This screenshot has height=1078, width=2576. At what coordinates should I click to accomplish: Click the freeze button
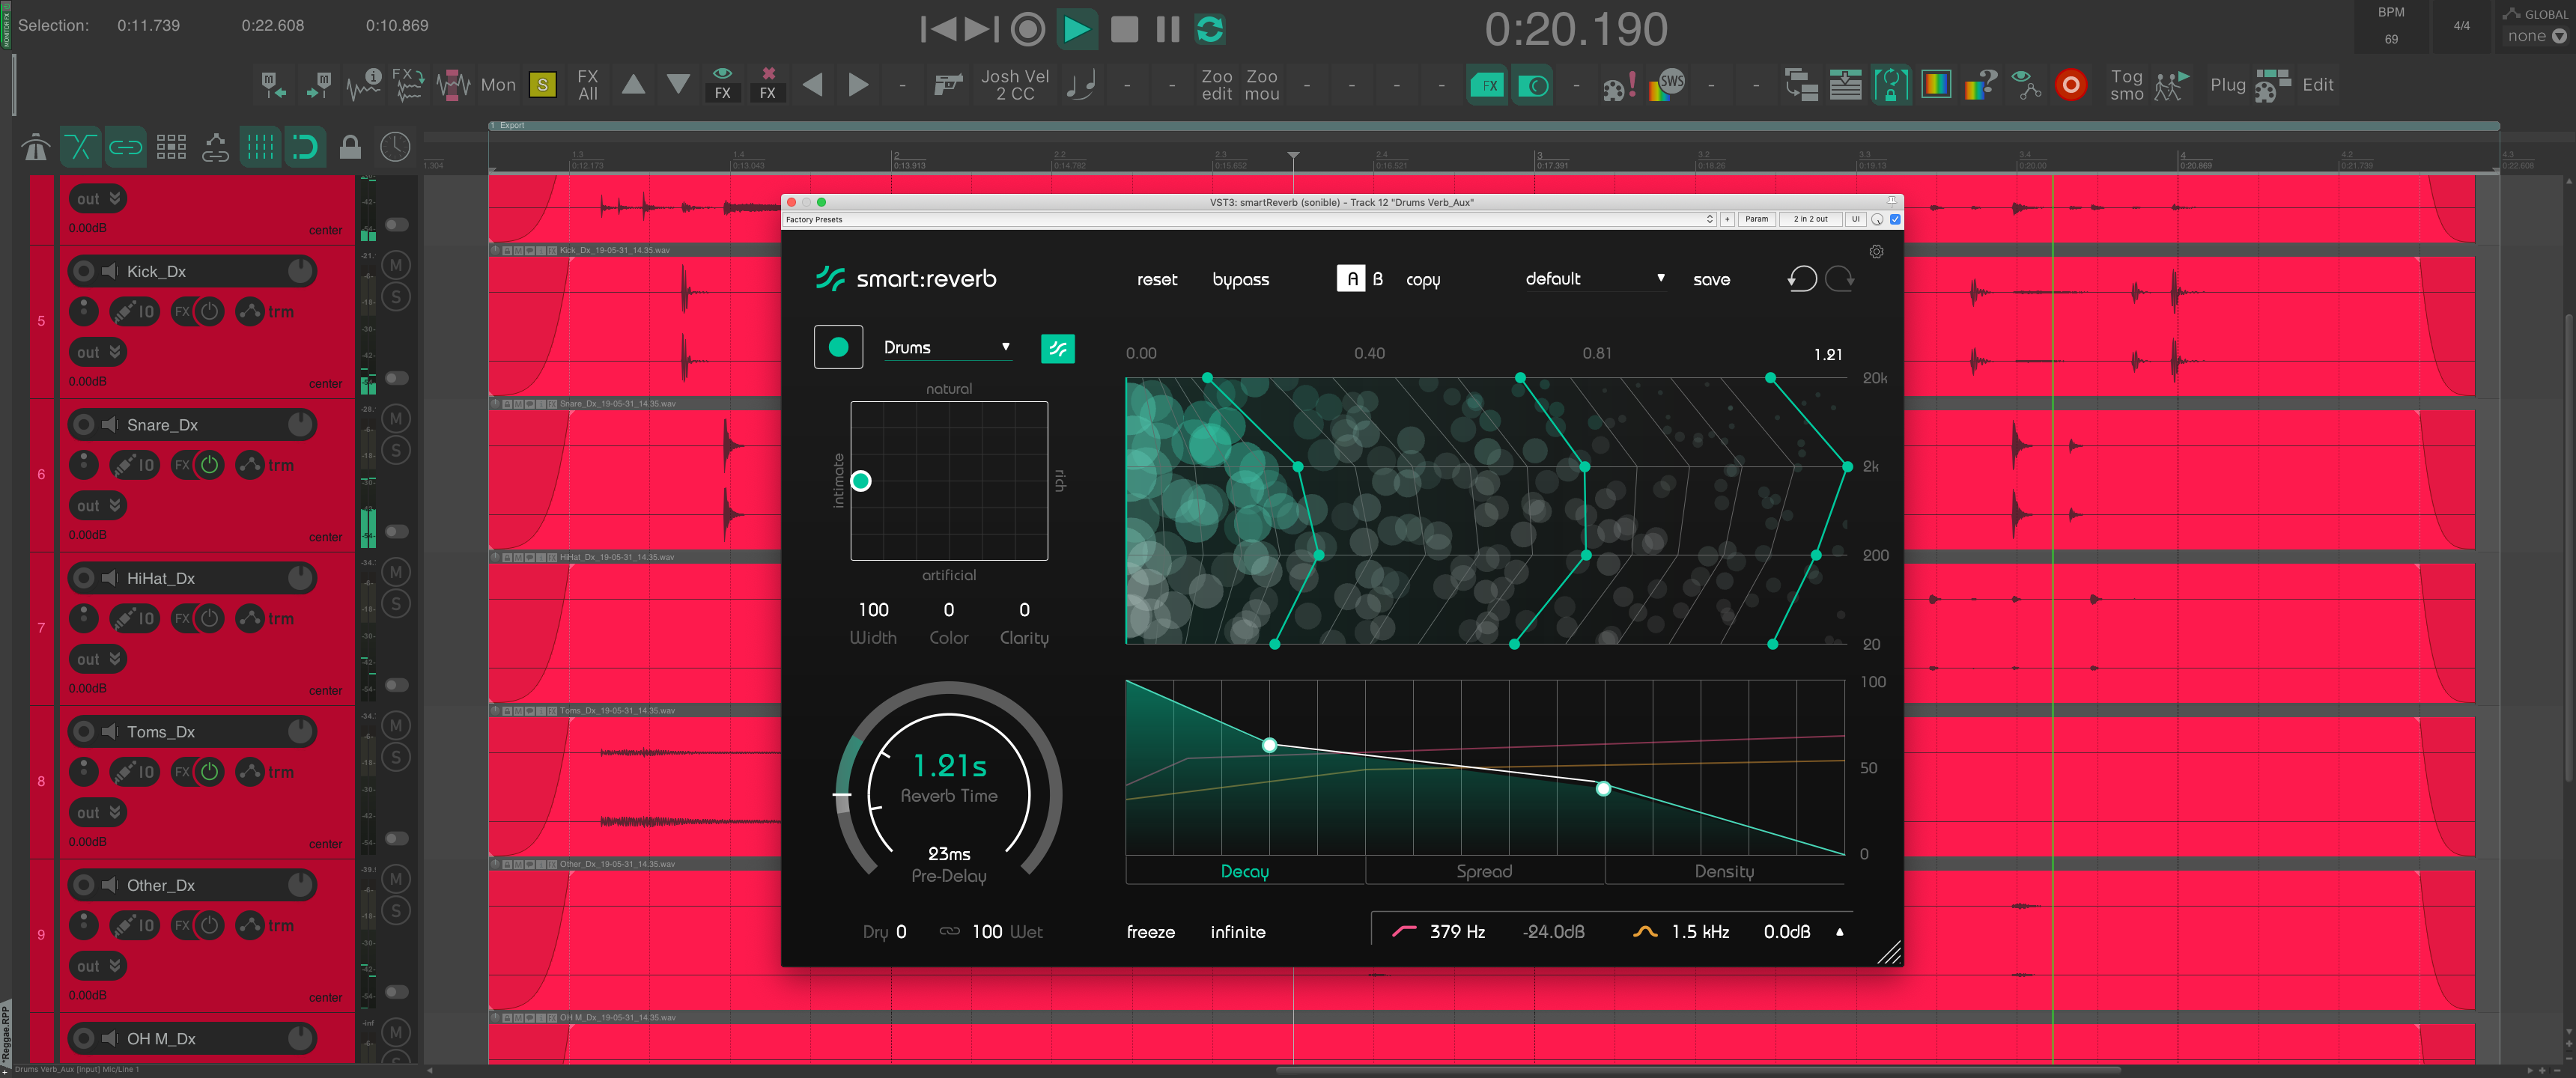[1150, 931]
